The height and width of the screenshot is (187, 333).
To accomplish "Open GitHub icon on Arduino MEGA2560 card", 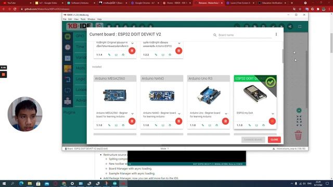I will 123,125.
